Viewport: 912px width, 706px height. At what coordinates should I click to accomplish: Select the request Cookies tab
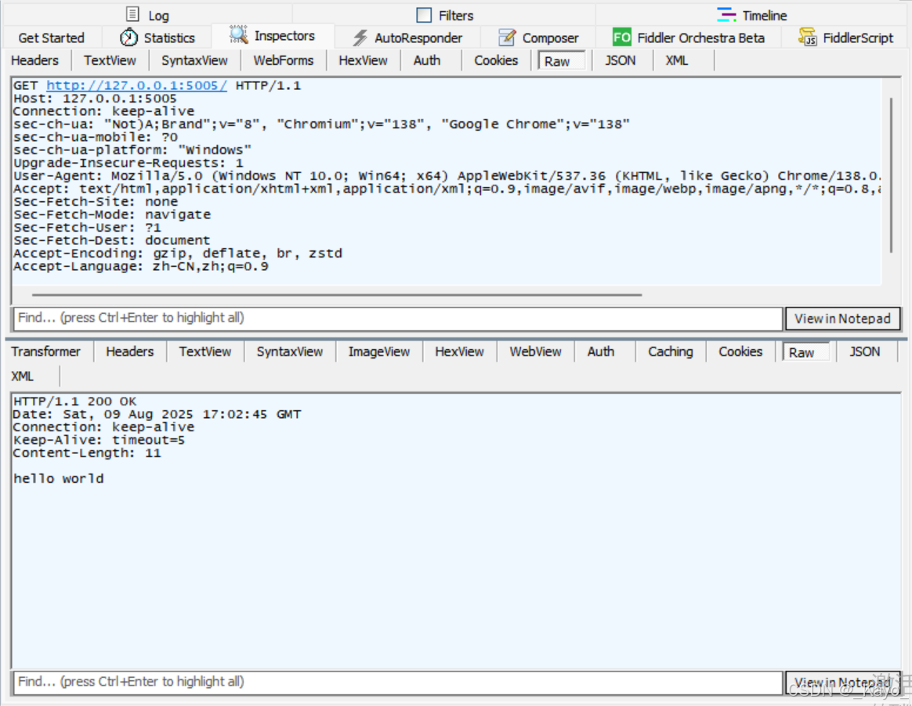point(496,60)
